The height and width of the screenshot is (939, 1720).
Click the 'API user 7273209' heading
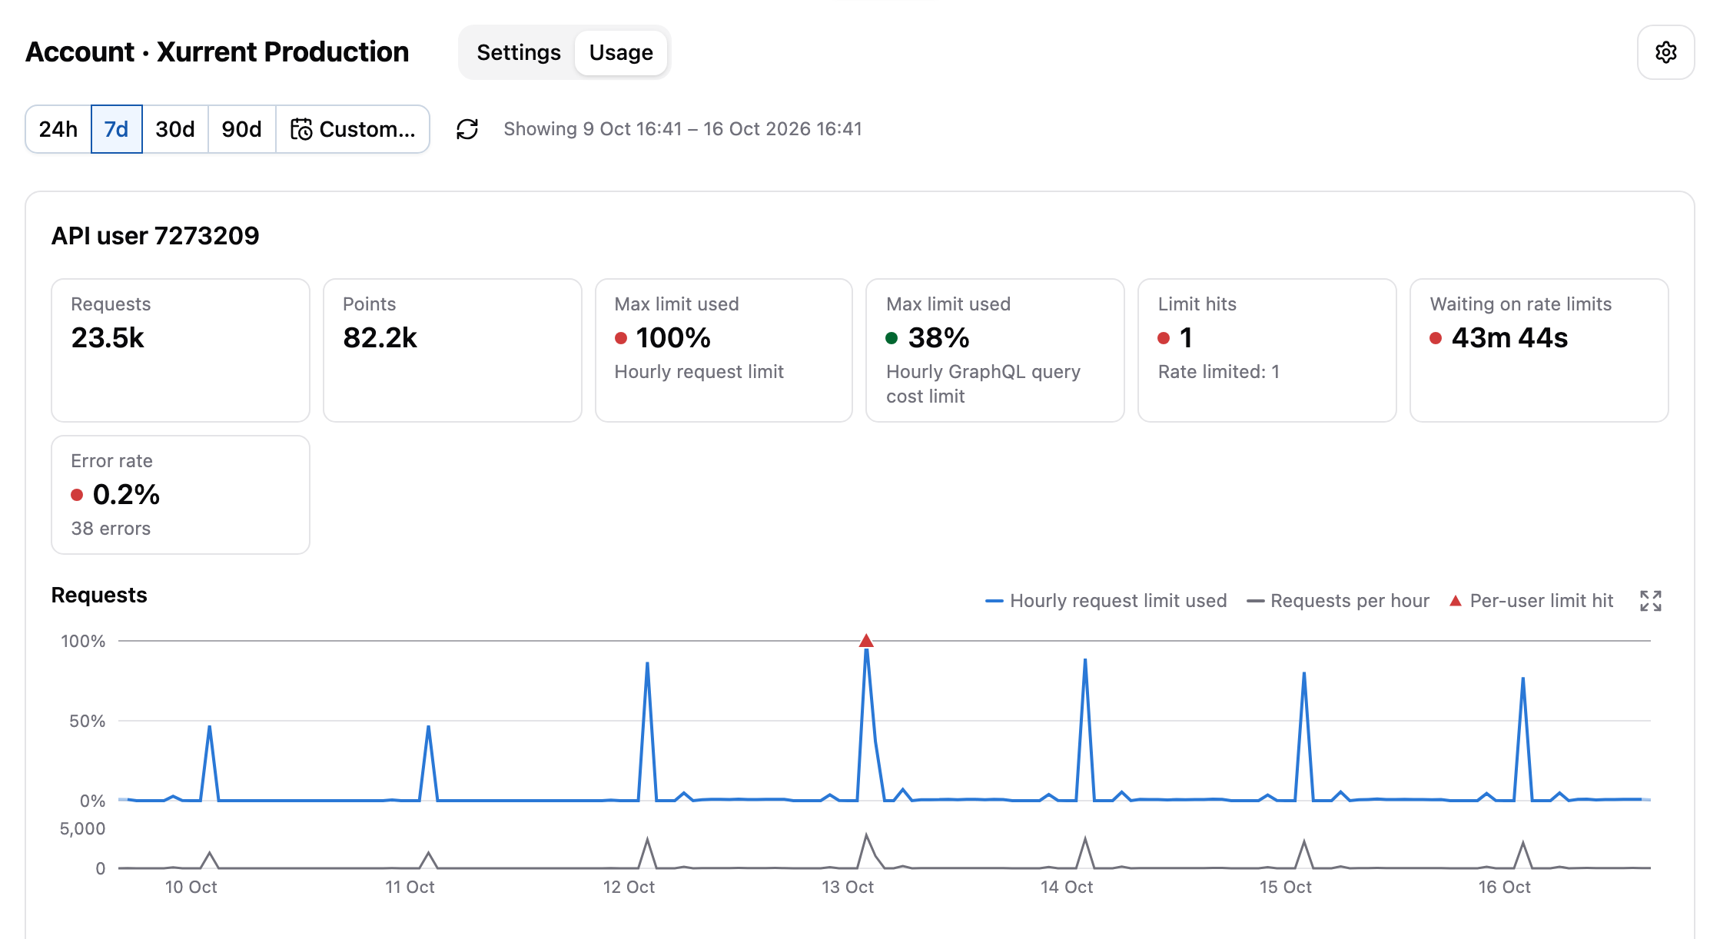point(155,236)
